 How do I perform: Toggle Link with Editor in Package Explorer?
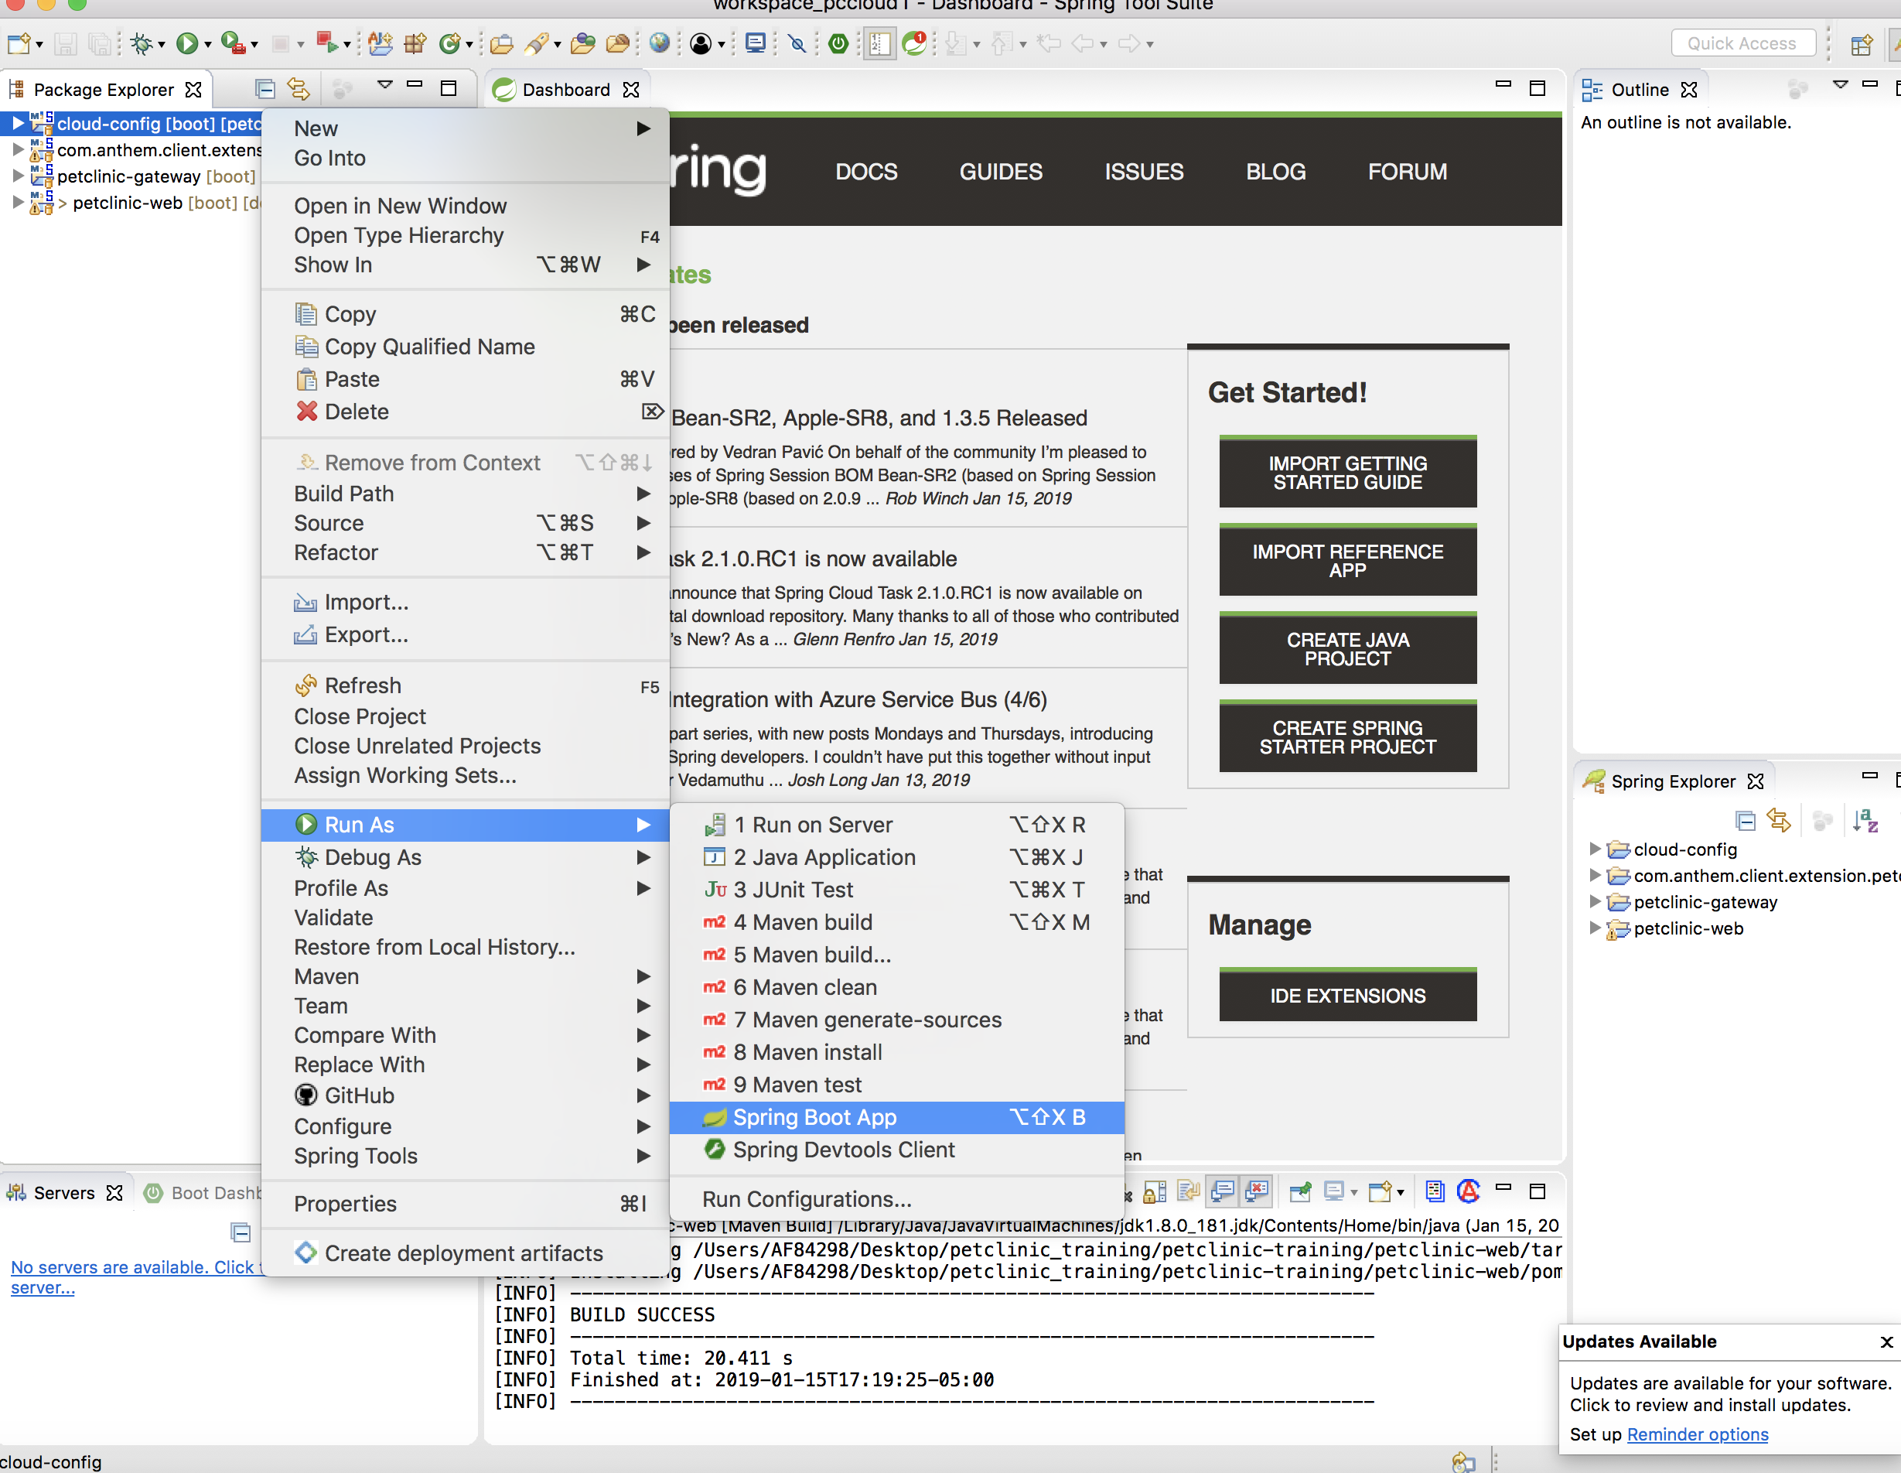(299, 89)
